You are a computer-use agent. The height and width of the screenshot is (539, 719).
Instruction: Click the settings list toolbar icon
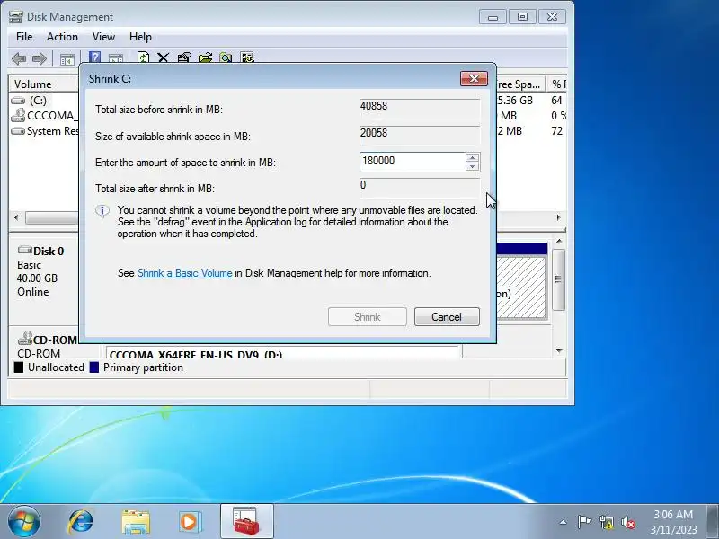pyautogui.click(x=247, y=57)
